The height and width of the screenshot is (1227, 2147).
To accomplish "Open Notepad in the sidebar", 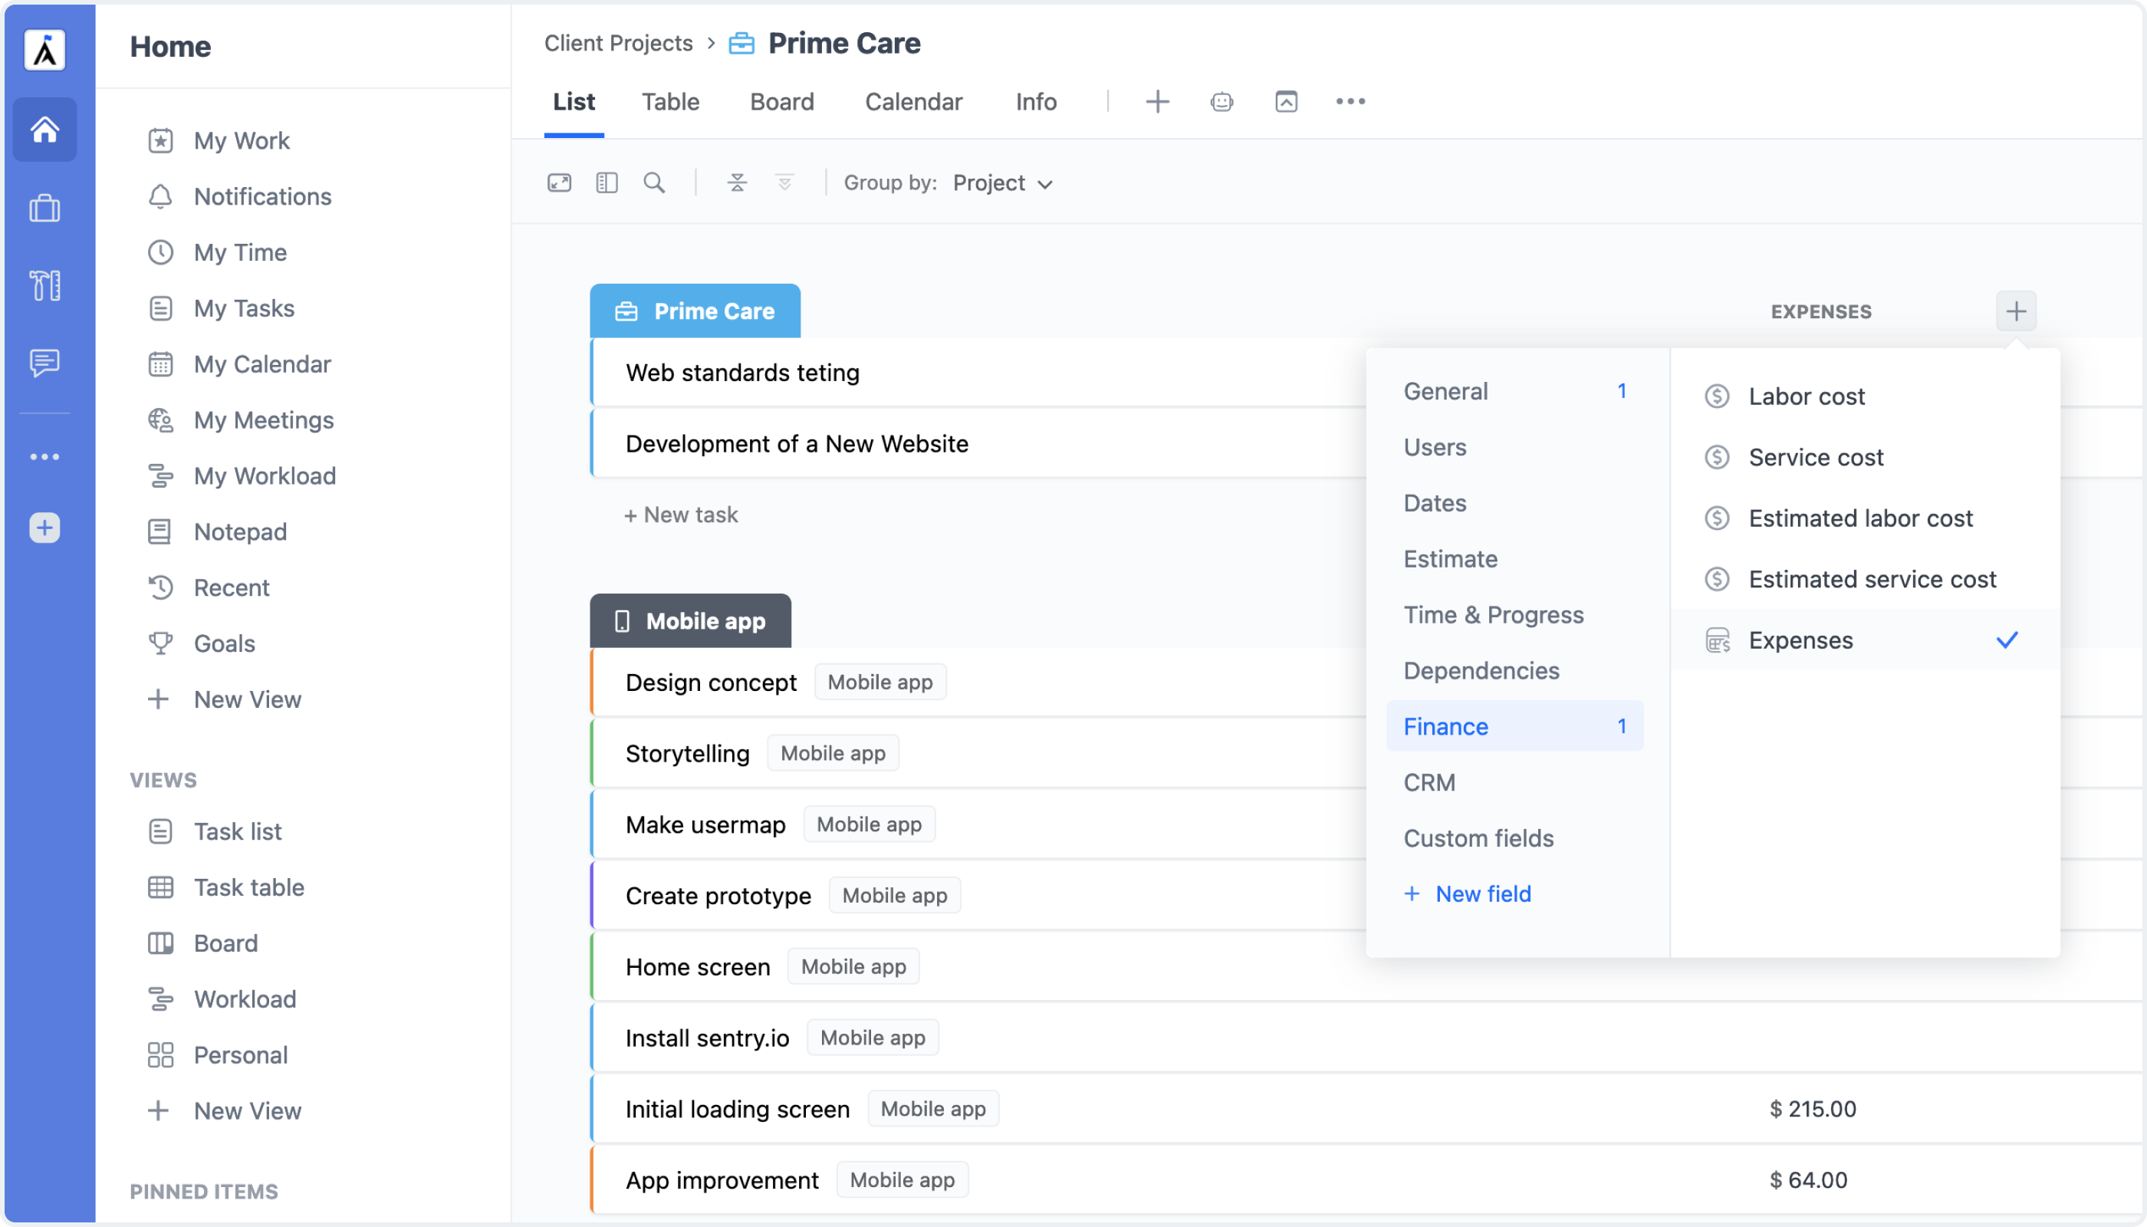I will point(240,531).
